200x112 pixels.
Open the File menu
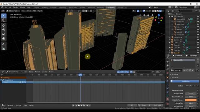coord(6,7)
